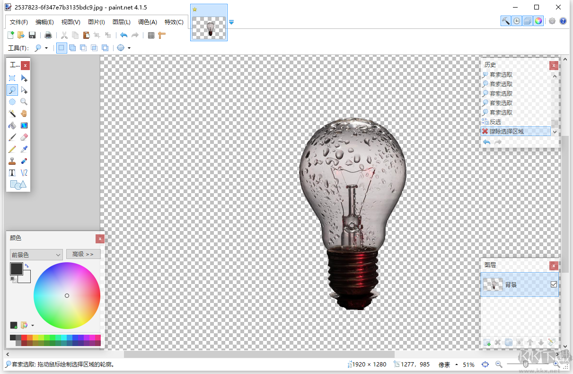Open the 特效(C) menu
The height and width of the screenshot is (374, 573).
click(174, 22)
